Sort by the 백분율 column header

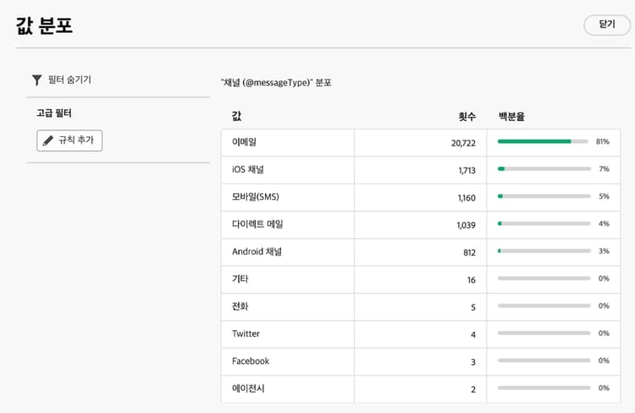[x=516, y=116]
